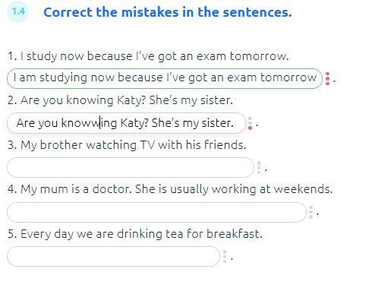
Task: Click the three-dot icon beside answer one
Action: 327,78
